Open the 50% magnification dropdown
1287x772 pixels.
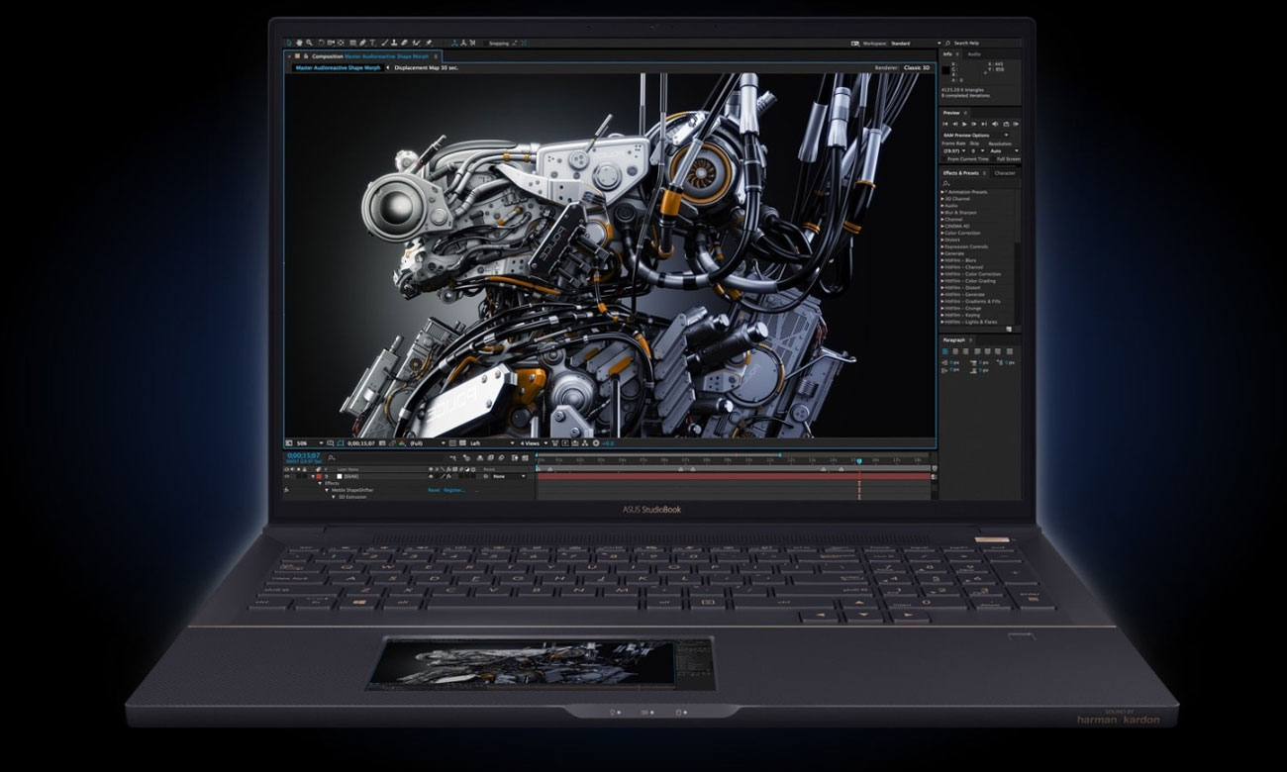309,443
